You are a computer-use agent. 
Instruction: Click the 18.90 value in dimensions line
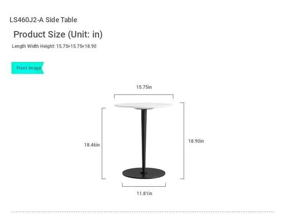tap(90, 46)
